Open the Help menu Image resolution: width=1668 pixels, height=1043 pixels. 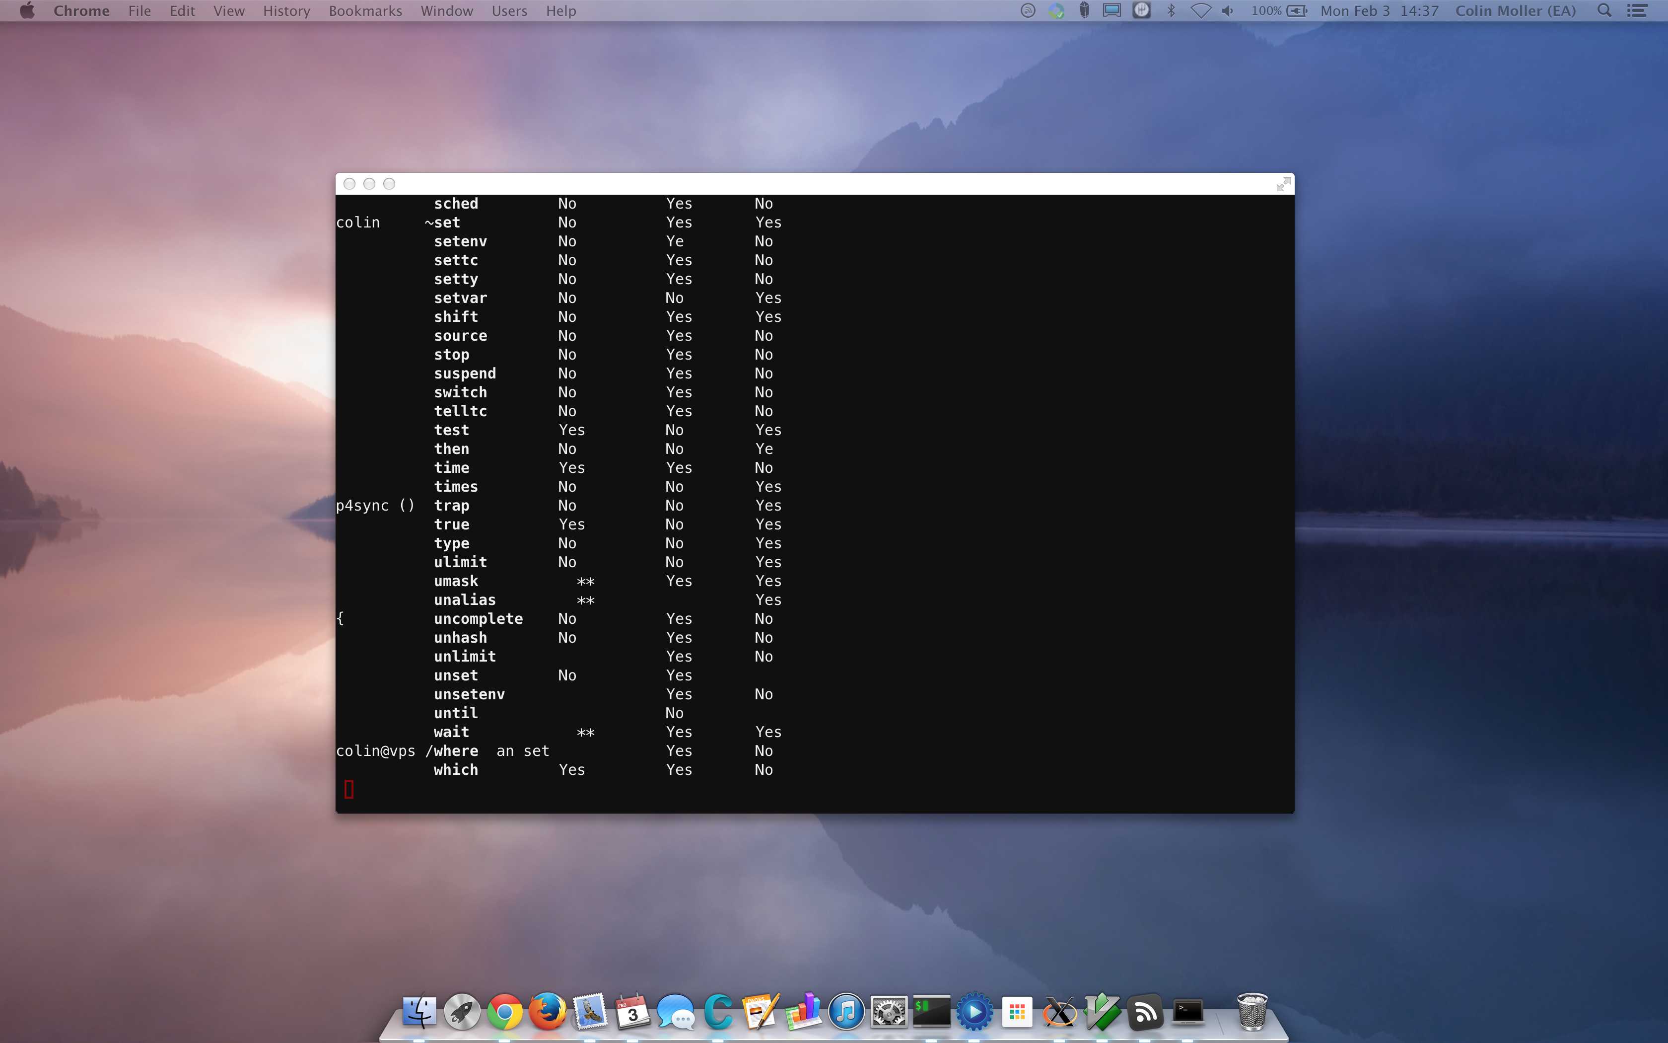click(x=561, y=10)
